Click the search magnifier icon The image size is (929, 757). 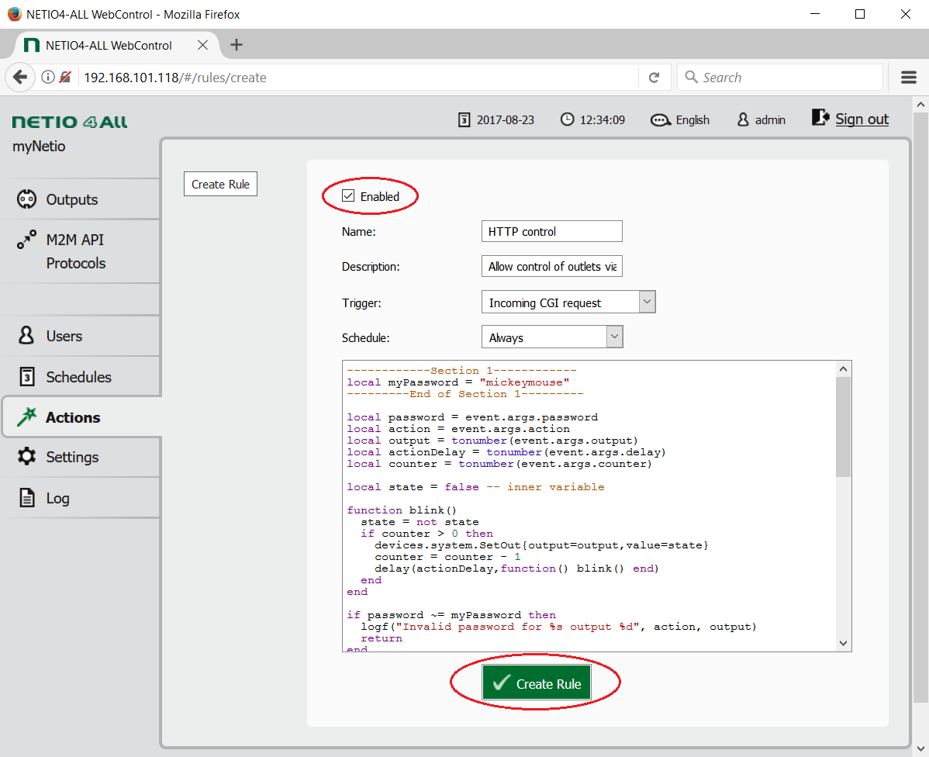(x=691, y=77)
